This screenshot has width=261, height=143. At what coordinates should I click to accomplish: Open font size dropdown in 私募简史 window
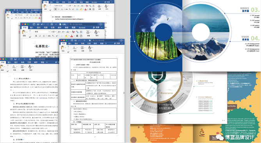point(53,31)
